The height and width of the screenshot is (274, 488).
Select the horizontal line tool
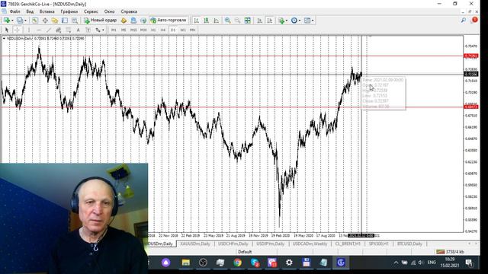(x=39, y=30)
